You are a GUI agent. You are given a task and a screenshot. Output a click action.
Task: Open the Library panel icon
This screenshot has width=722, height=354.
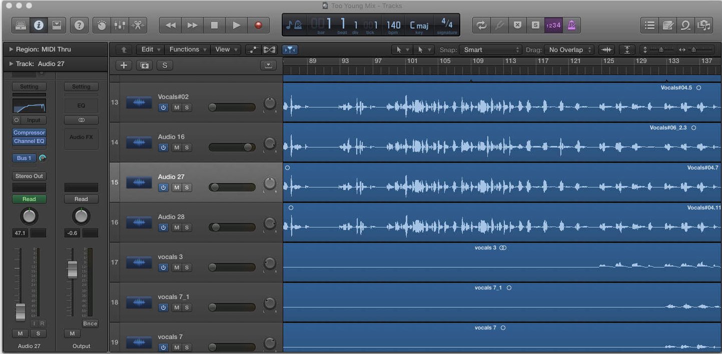tap(20, 25)
